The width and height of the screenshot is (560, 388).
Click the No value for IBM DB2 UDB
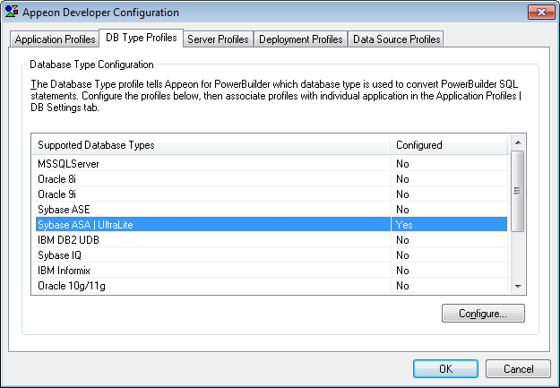(x=402, y=240)
